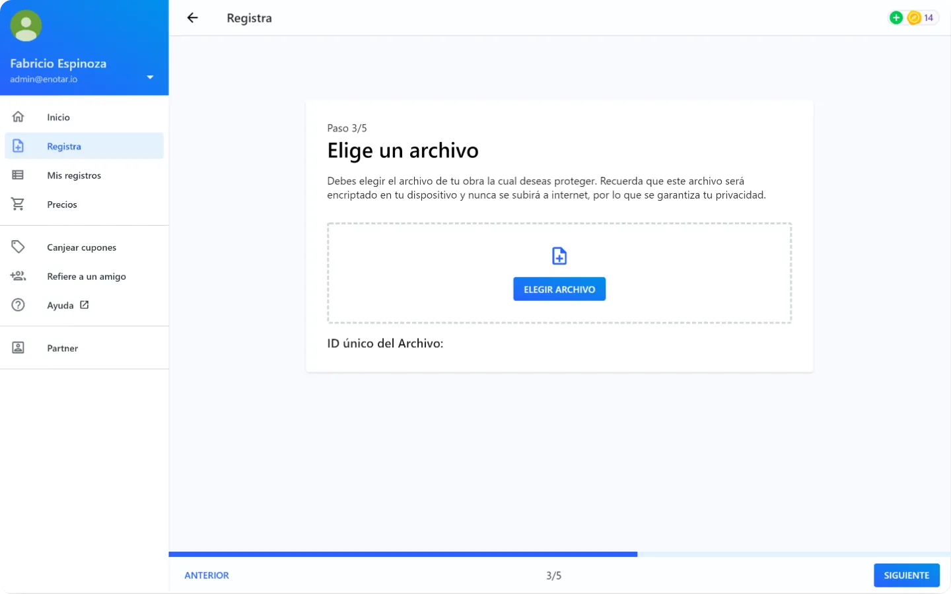This screenshot has height=594, width=951.
Task: Click the step progress bar showing 3/5
Action: pyautogui.click(x=554, y=554)
